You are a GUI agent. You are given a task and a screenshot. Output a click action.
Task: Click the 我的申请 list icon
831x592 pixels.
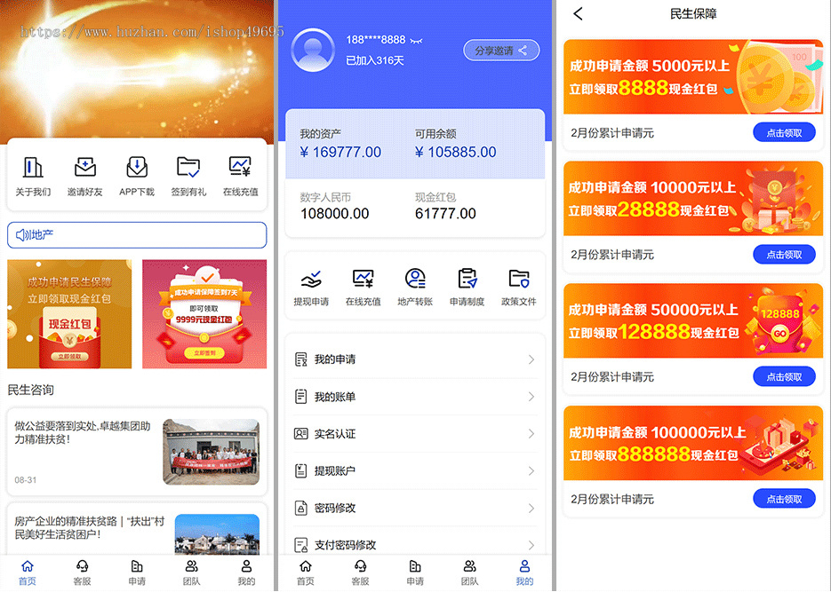coord(300,359)
